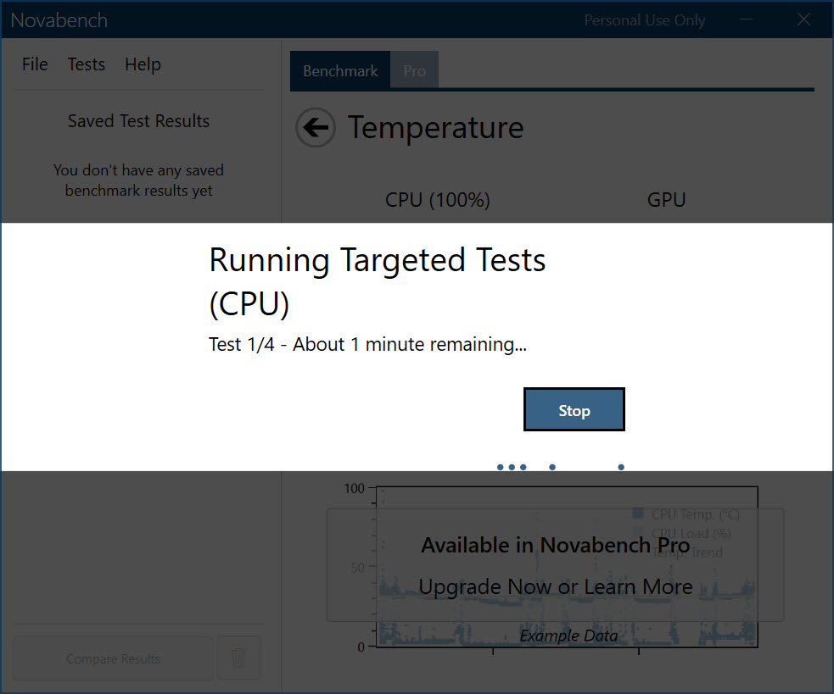Click the Available in Novabench Pro text
The height and width of the screenshot is (694, 834).
[x=555, y=545]
